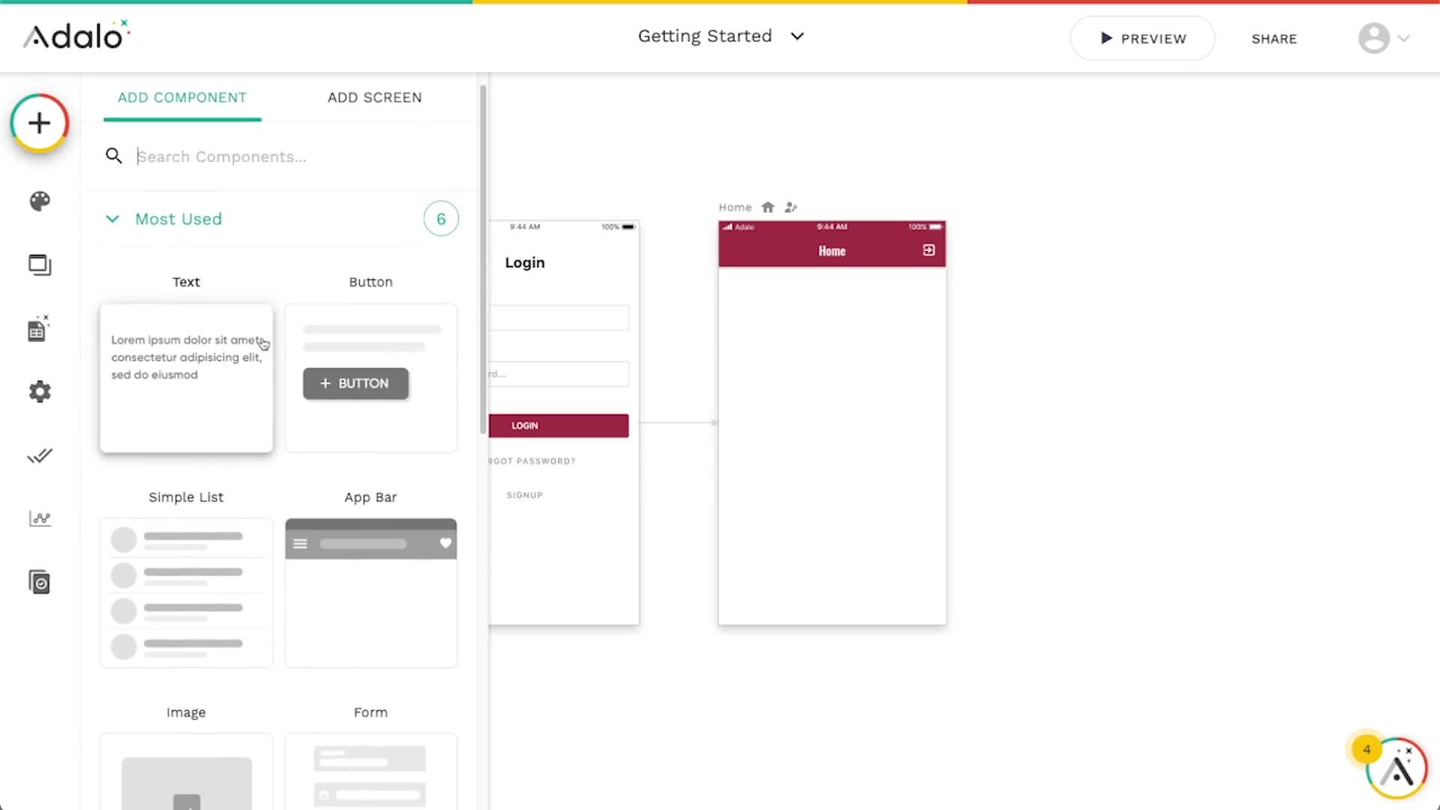Click the Login button on Login screen
Image resolution: width=1440 pixels, height=810 pixels.
tap(559, 425)
